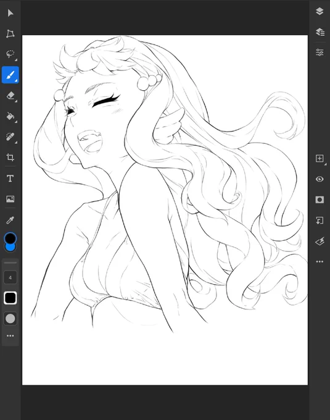This screenshot has height=420, width=330.
Task: Expand the Lasso tool submenu corner arrow
Action: pyautogui.click(x=16, y=60)
